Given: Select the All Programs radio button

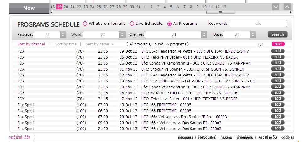Looking at the screenshot, I should (170, 24).
